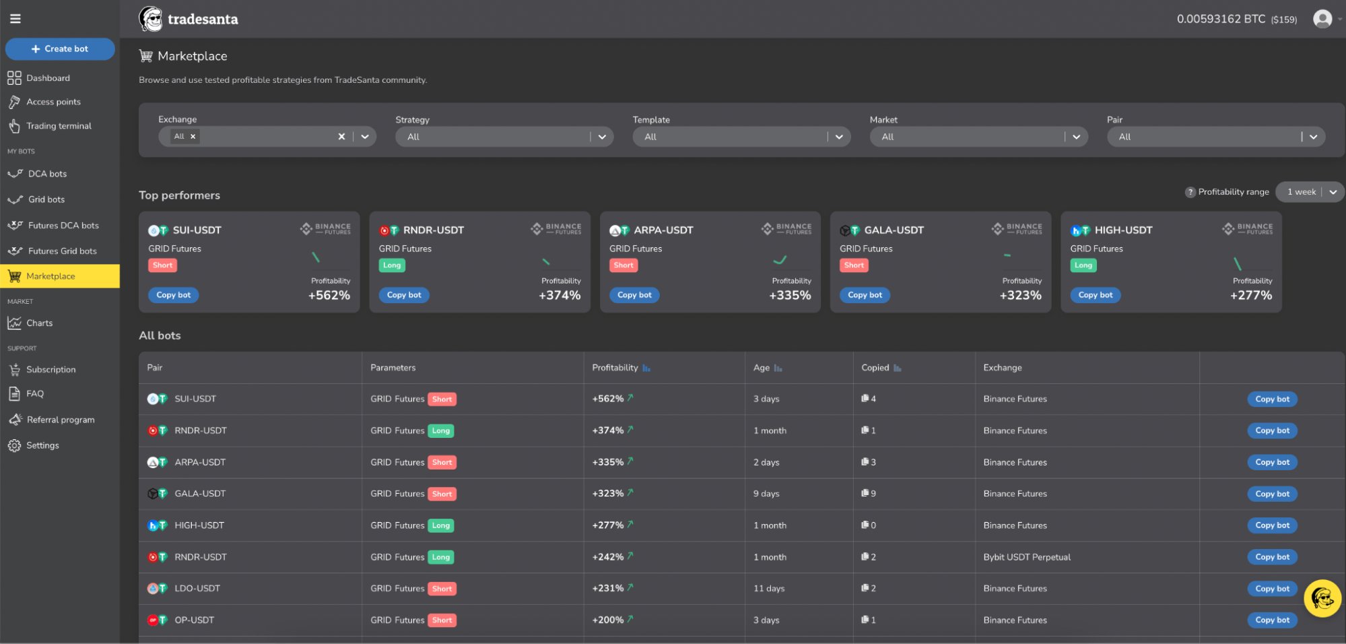
Task: Click the copied-count icon in SUI-USDT row
Action: click(865, 399)
